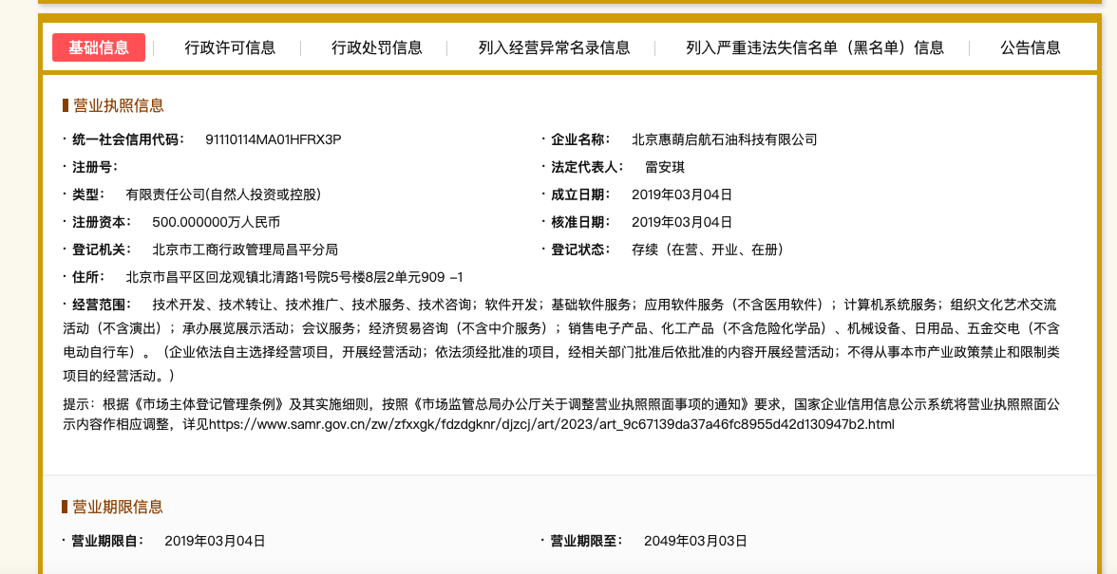Click the 营业期限至 label
Viewport: 1117px width, 574px height.
pyautogui.click(x=588, y=542)
